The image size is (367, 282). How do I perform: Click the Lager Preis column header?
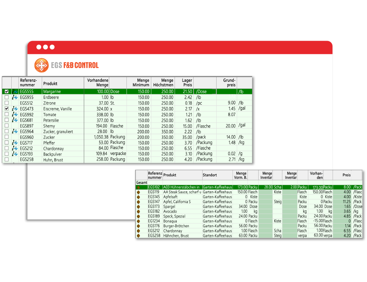pos(184,83)
